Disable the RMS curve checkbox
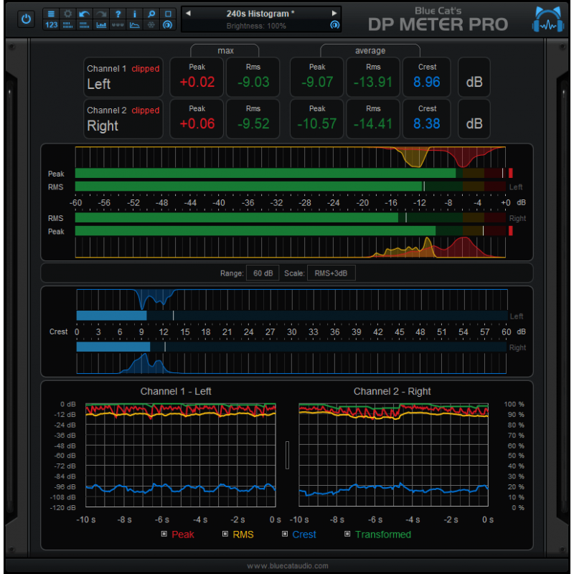The width and height of the screenshot is (574, 574). pos(225,534)
